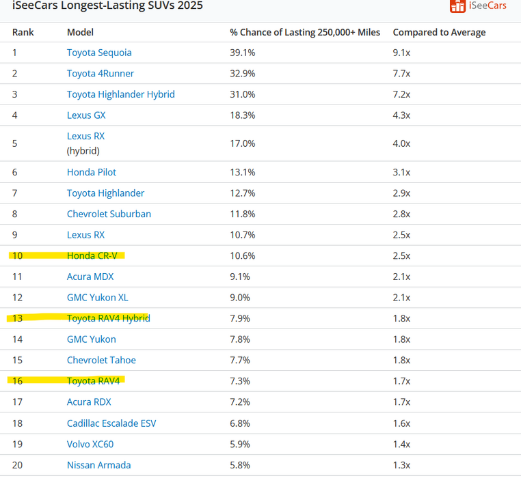Open the Toyota Sequoia link
Viewport: 521px width, 478px height.
tap(99, 53)
